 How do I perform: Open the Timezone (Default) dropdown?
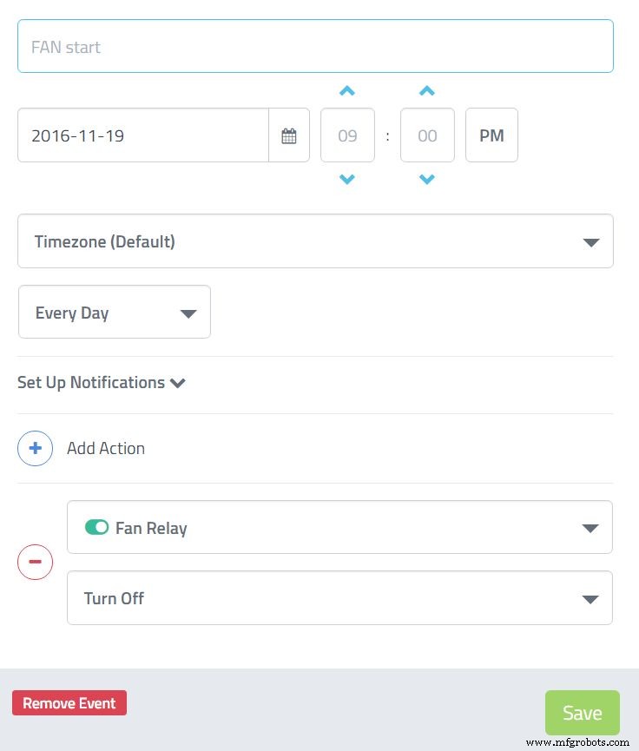click(x=315, y=241)
